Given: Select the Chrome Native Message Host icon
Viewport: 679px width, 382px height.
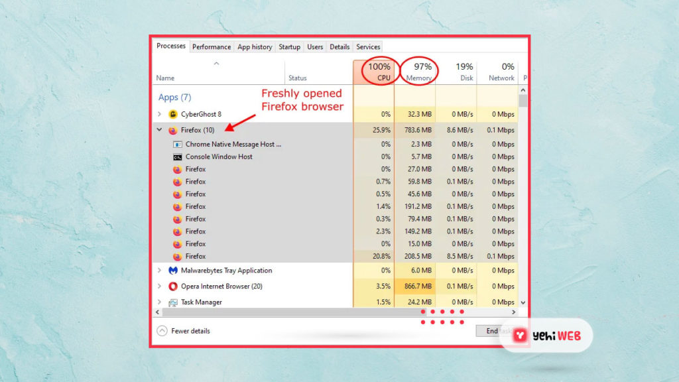Looking at the screenshot, I should (178, 144).
